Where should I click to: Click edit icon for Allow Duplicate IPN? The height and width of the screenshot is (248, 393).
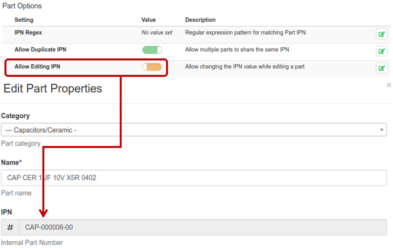point(382,51)
